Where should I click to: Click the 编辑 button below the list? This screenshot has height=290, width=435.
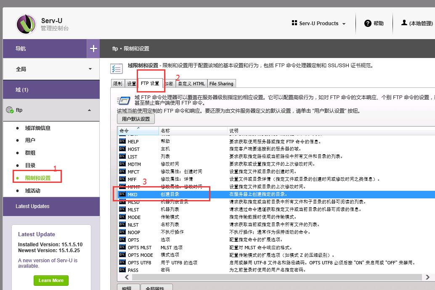[x=128, y=287]
